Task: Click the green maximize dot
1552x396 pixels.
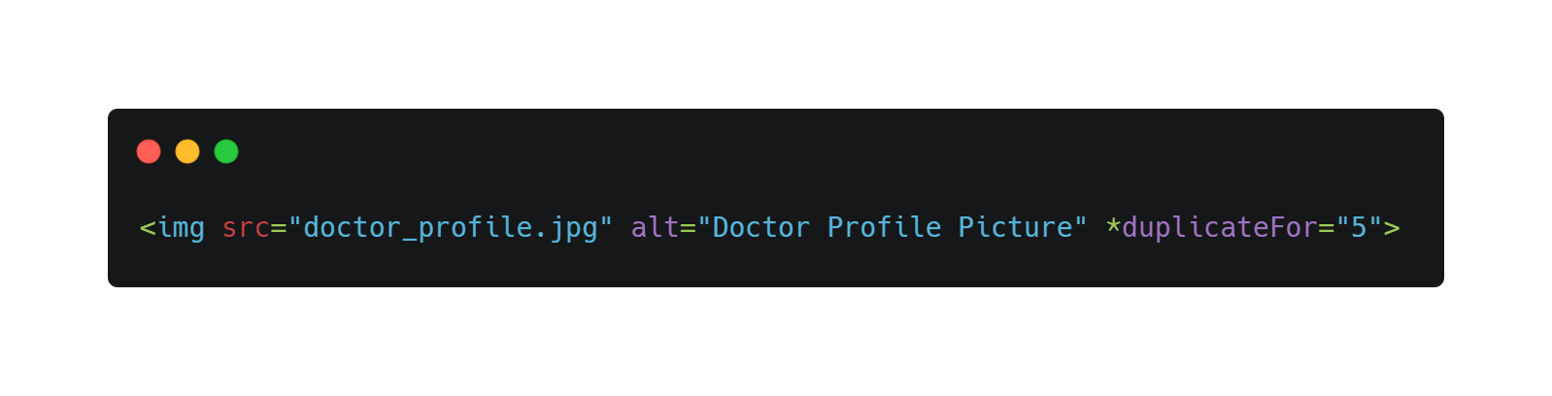Action: (226, 151)
